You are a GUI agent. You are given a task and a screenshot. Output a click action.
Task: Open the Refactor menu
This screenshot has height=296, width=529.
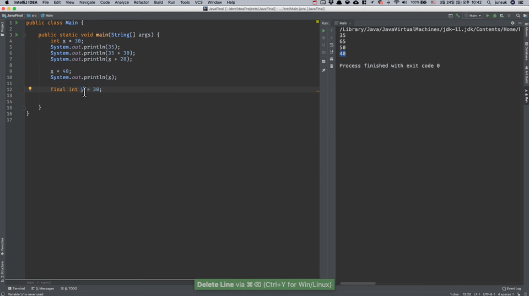coord(141,2)
